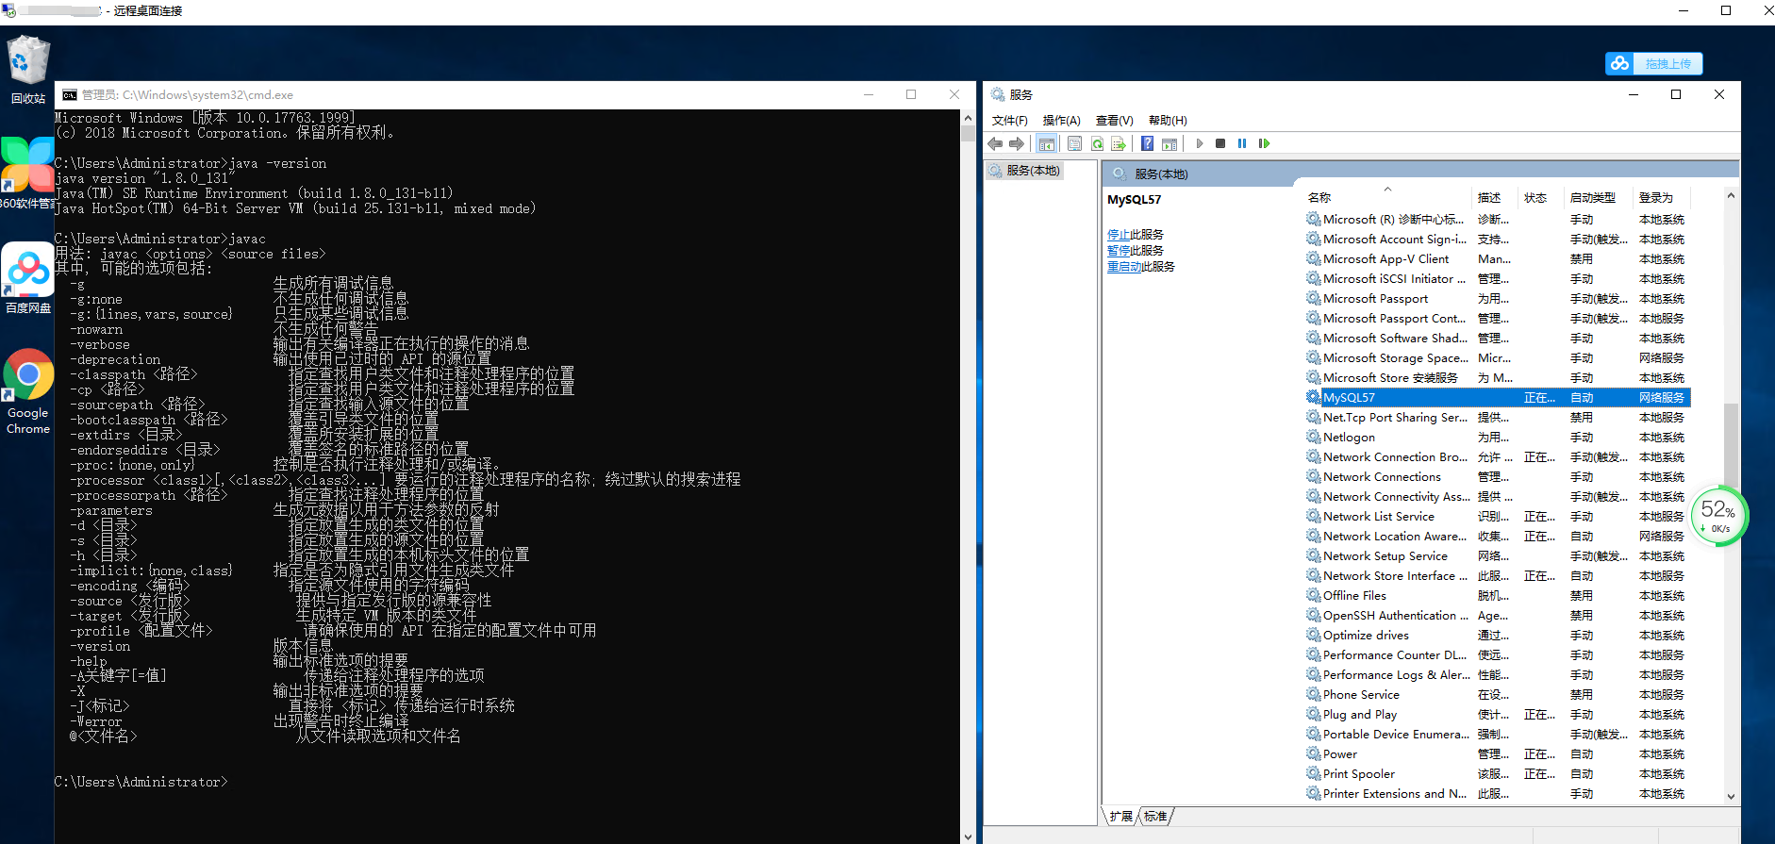Viewport: 1775px width, 844px height.
Task: Select the Network List Service row
Action: pos(1498,517)
